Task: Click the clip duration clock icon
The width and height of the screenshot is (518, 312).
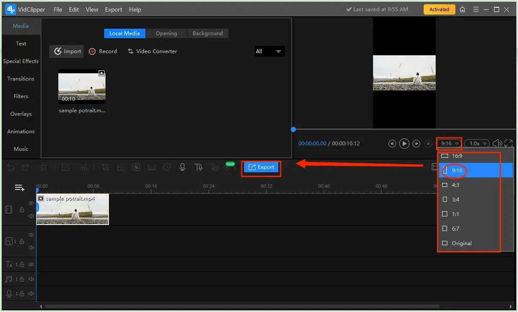Action: 167,167
